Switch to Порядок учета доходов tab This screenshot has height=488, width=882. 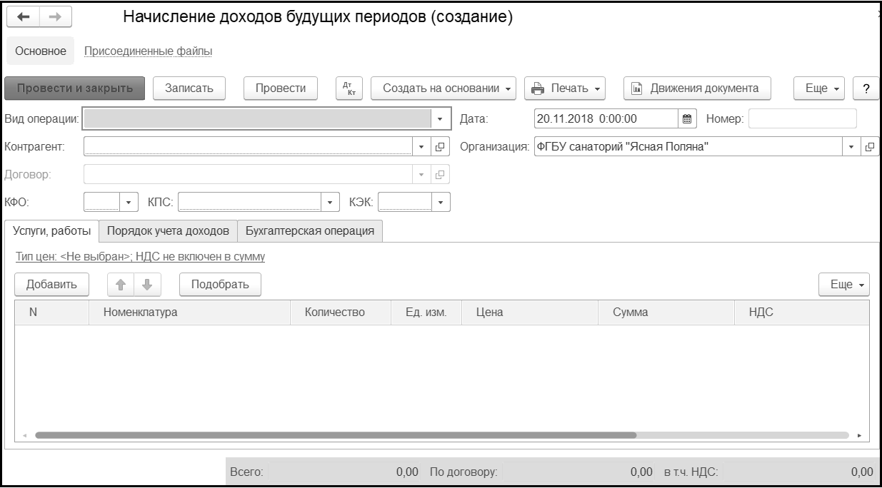tap(168, 231)
